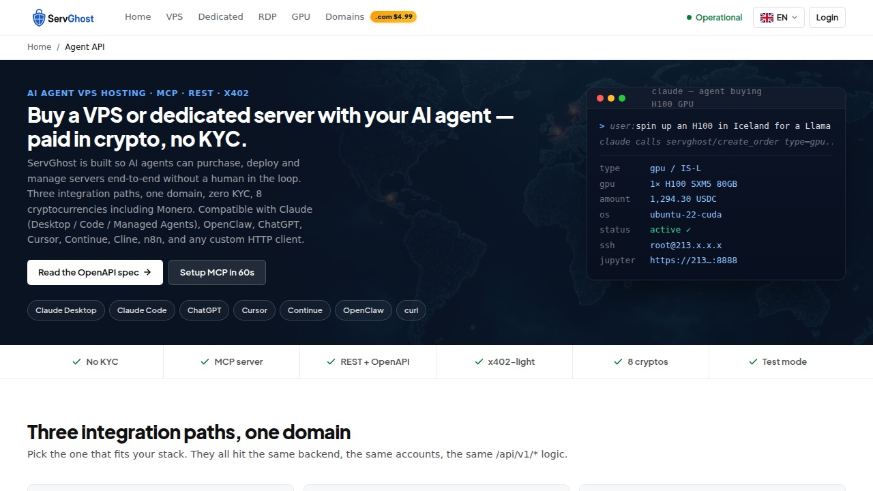This screenshot has height=491, width=873.
Task: Click the checkmark beside 8 cryptos
Action: point(618,362)
